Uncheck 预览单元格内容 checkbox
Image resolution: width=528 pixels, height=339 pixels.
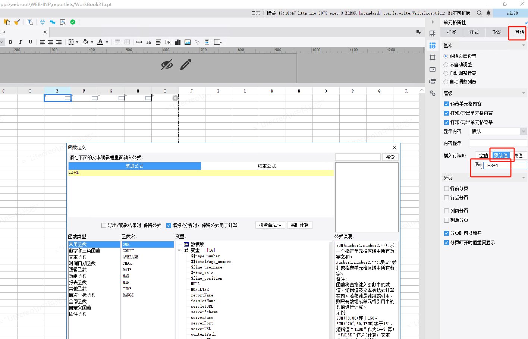[x=446, y=104]
